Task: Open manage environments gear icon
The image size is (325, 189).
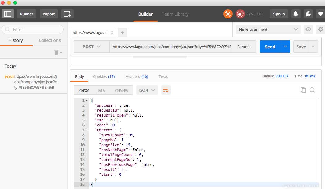Action: point(320,29)
